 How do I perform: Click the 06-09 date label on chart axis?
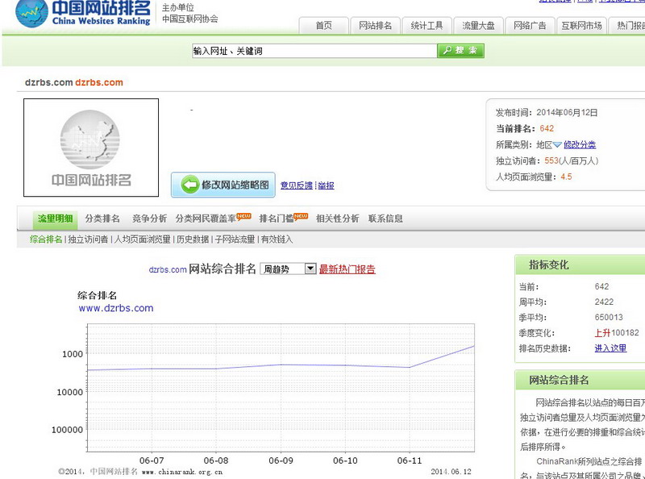(x=281, y=460)
